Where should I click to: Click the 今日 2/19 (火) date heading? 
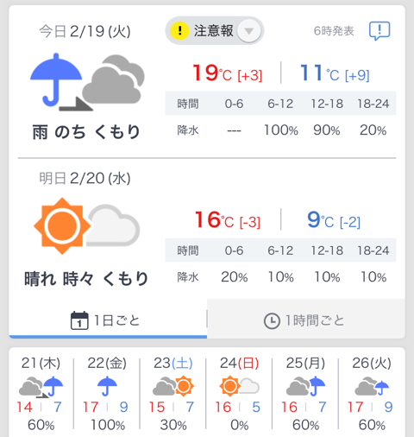pyautogui.click(x=85, y=31)
